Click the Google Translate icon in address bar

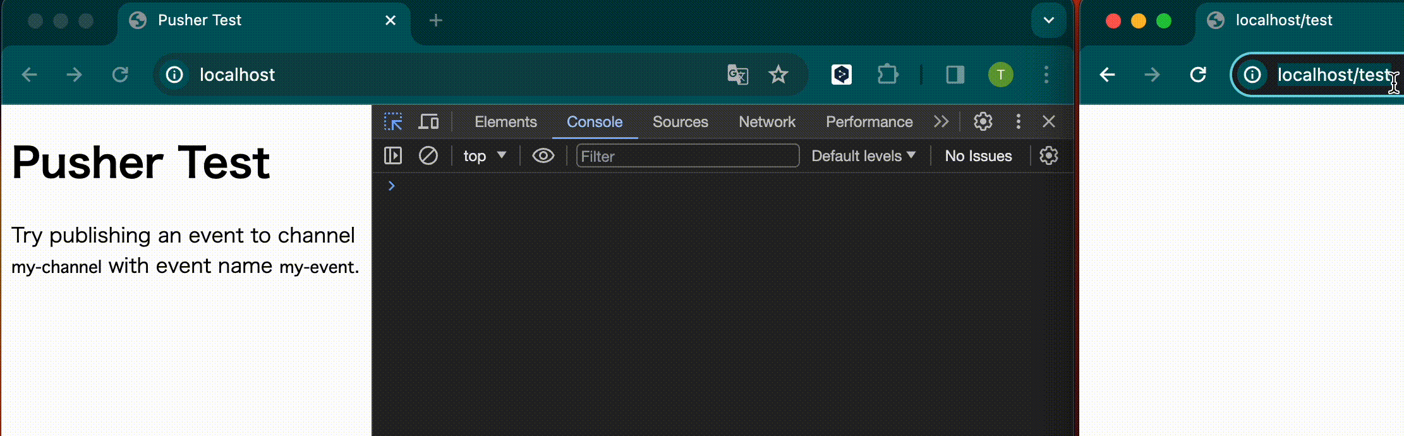(x=737, y=75)
